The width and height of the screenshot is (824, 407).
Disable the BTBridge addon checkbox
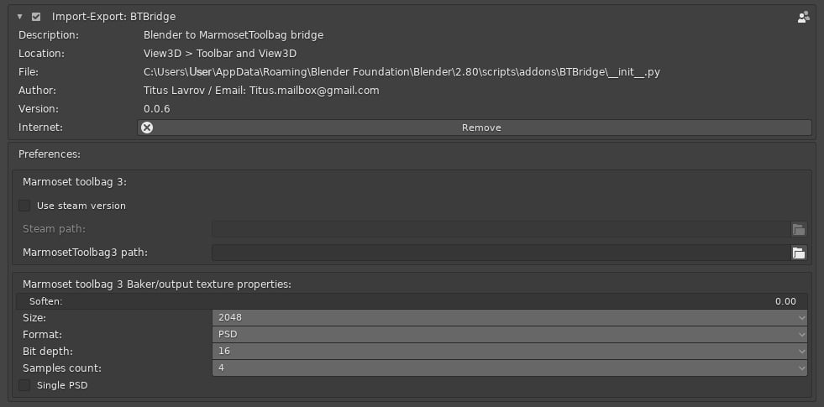point(36,17)
